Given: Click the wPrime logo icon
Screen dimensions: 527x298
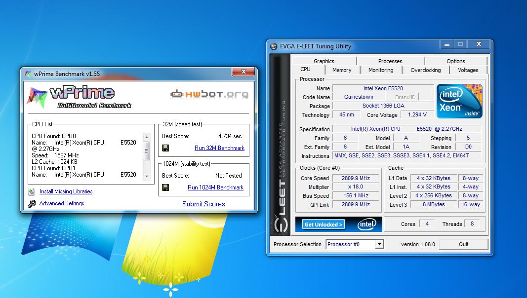Looking at the screenshot, I should (37, 97).
